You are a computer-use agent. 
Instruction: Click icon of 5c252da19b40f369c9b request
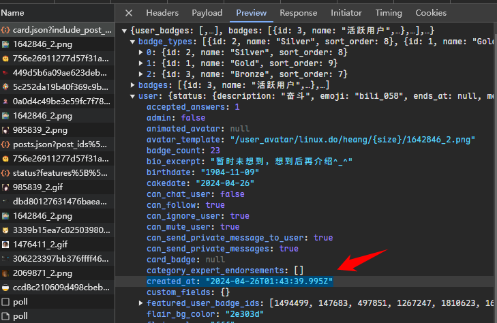5,87
